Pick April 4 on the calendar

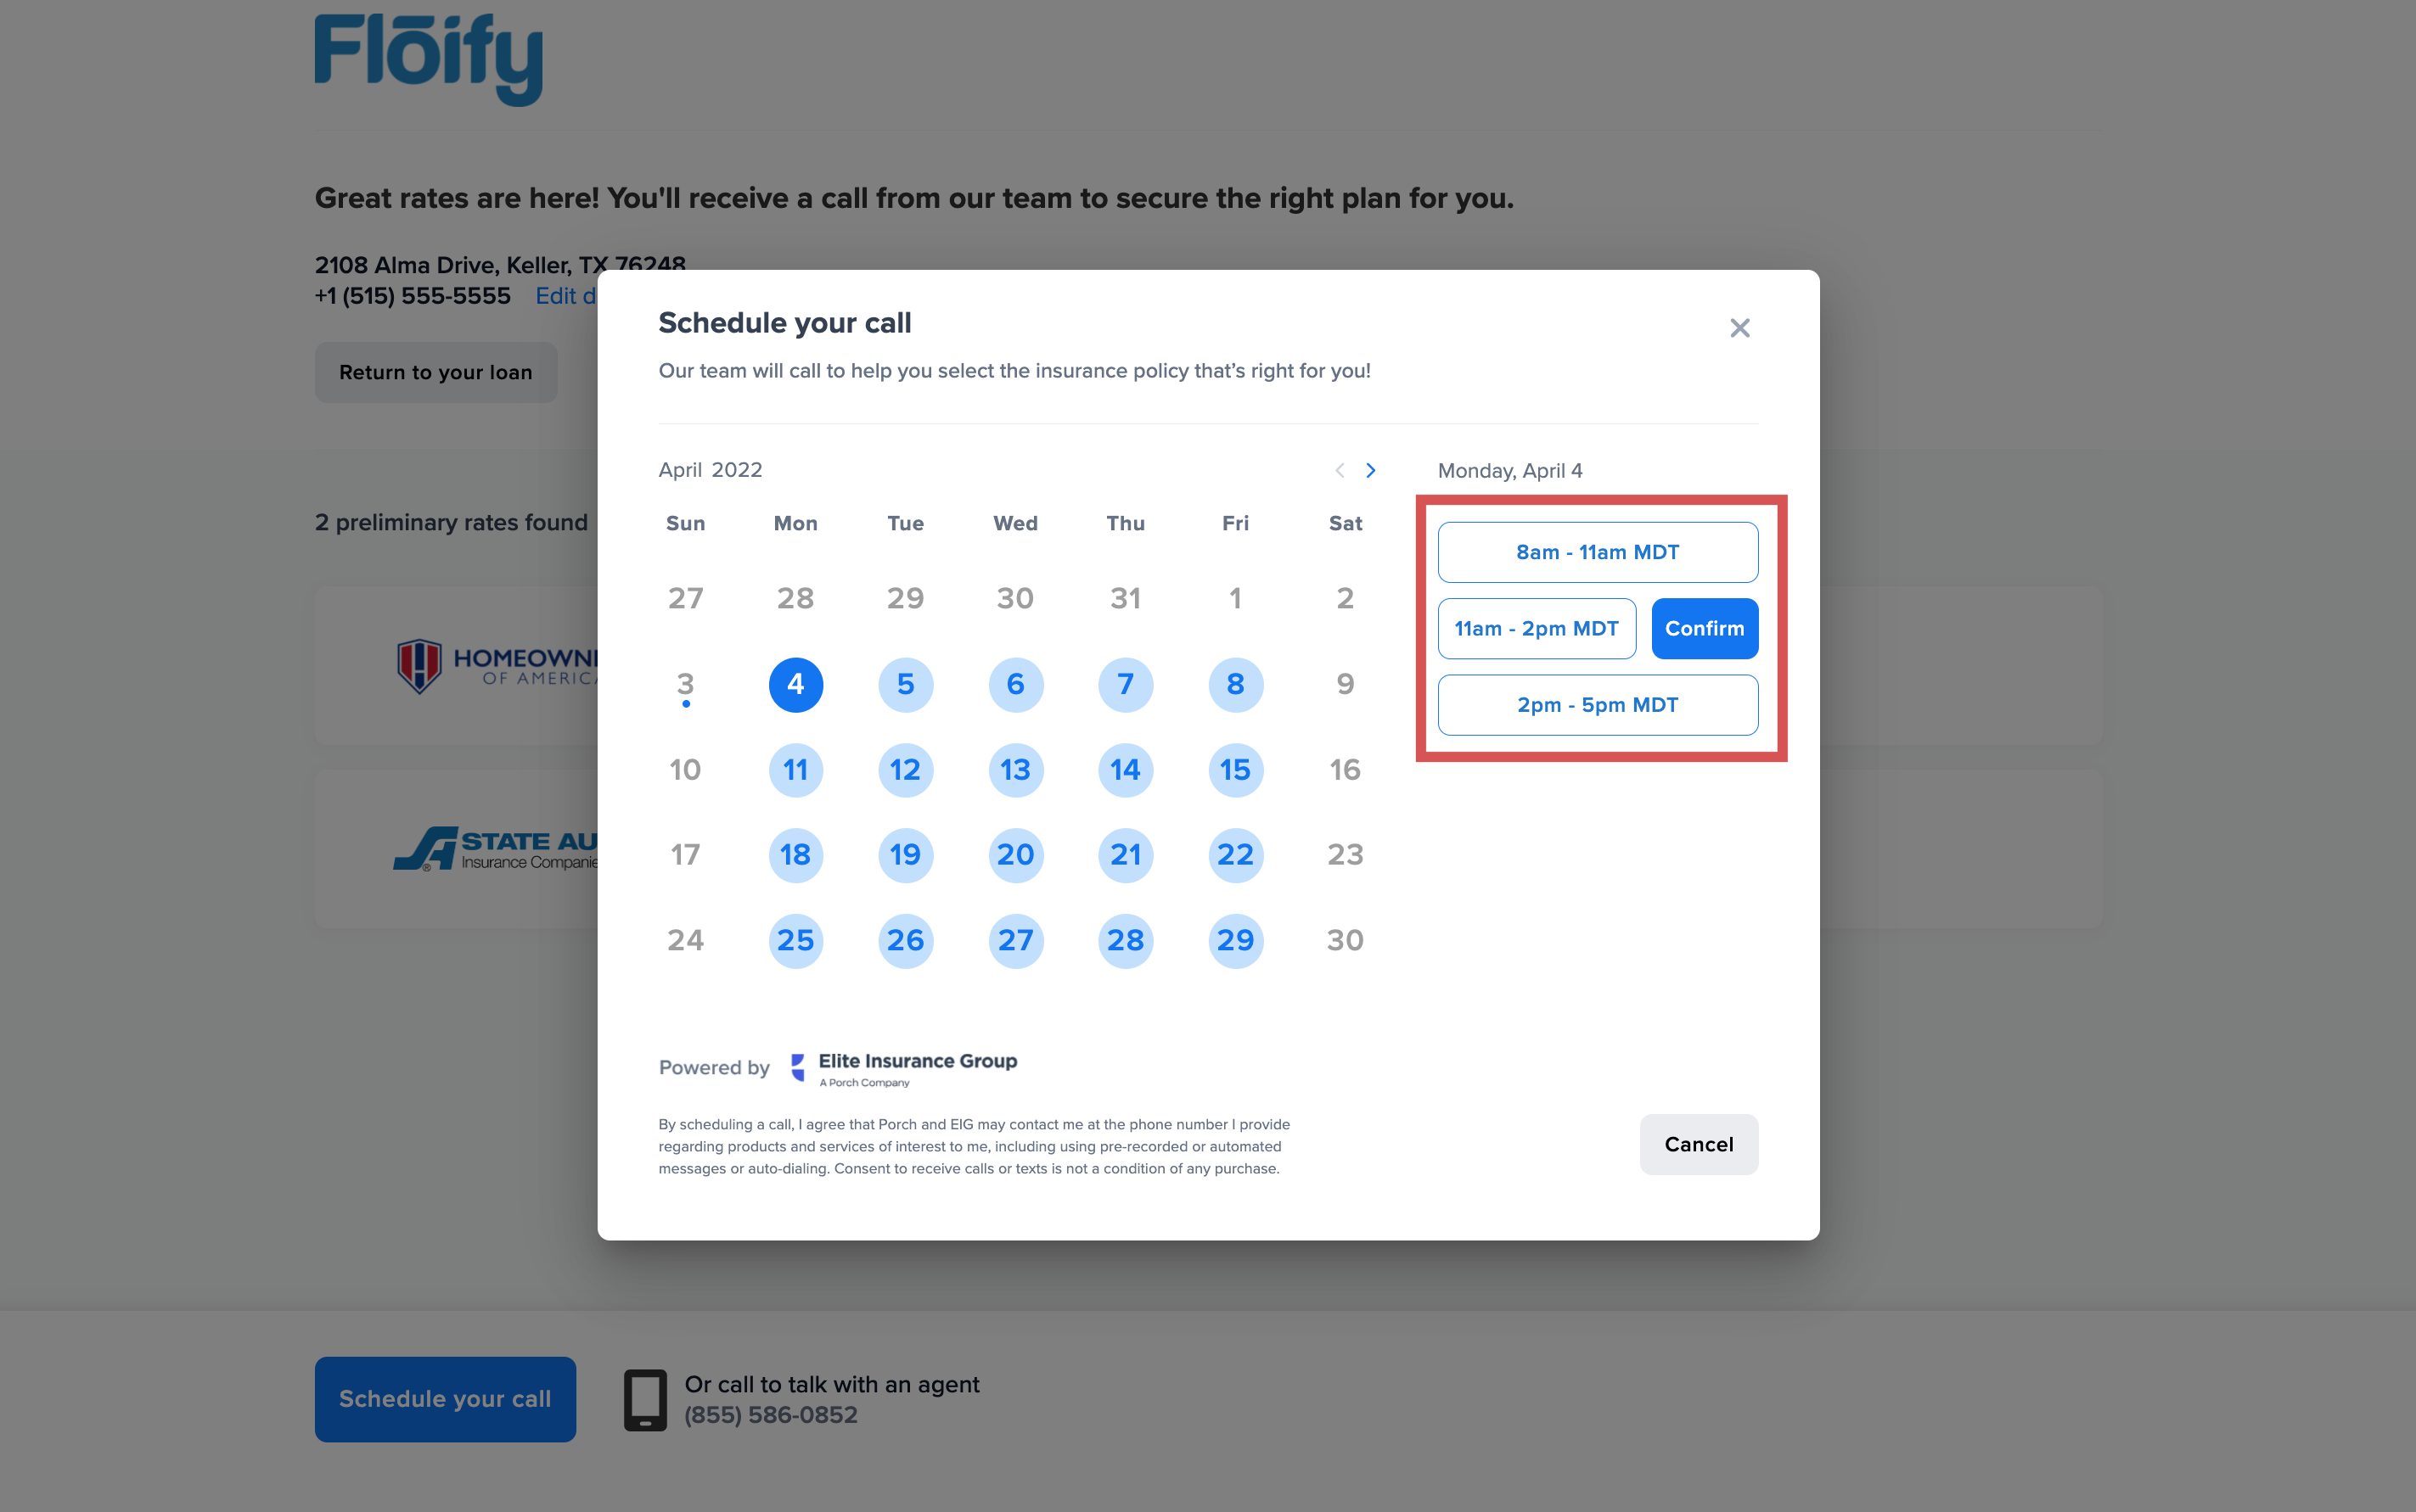[795, 685]
